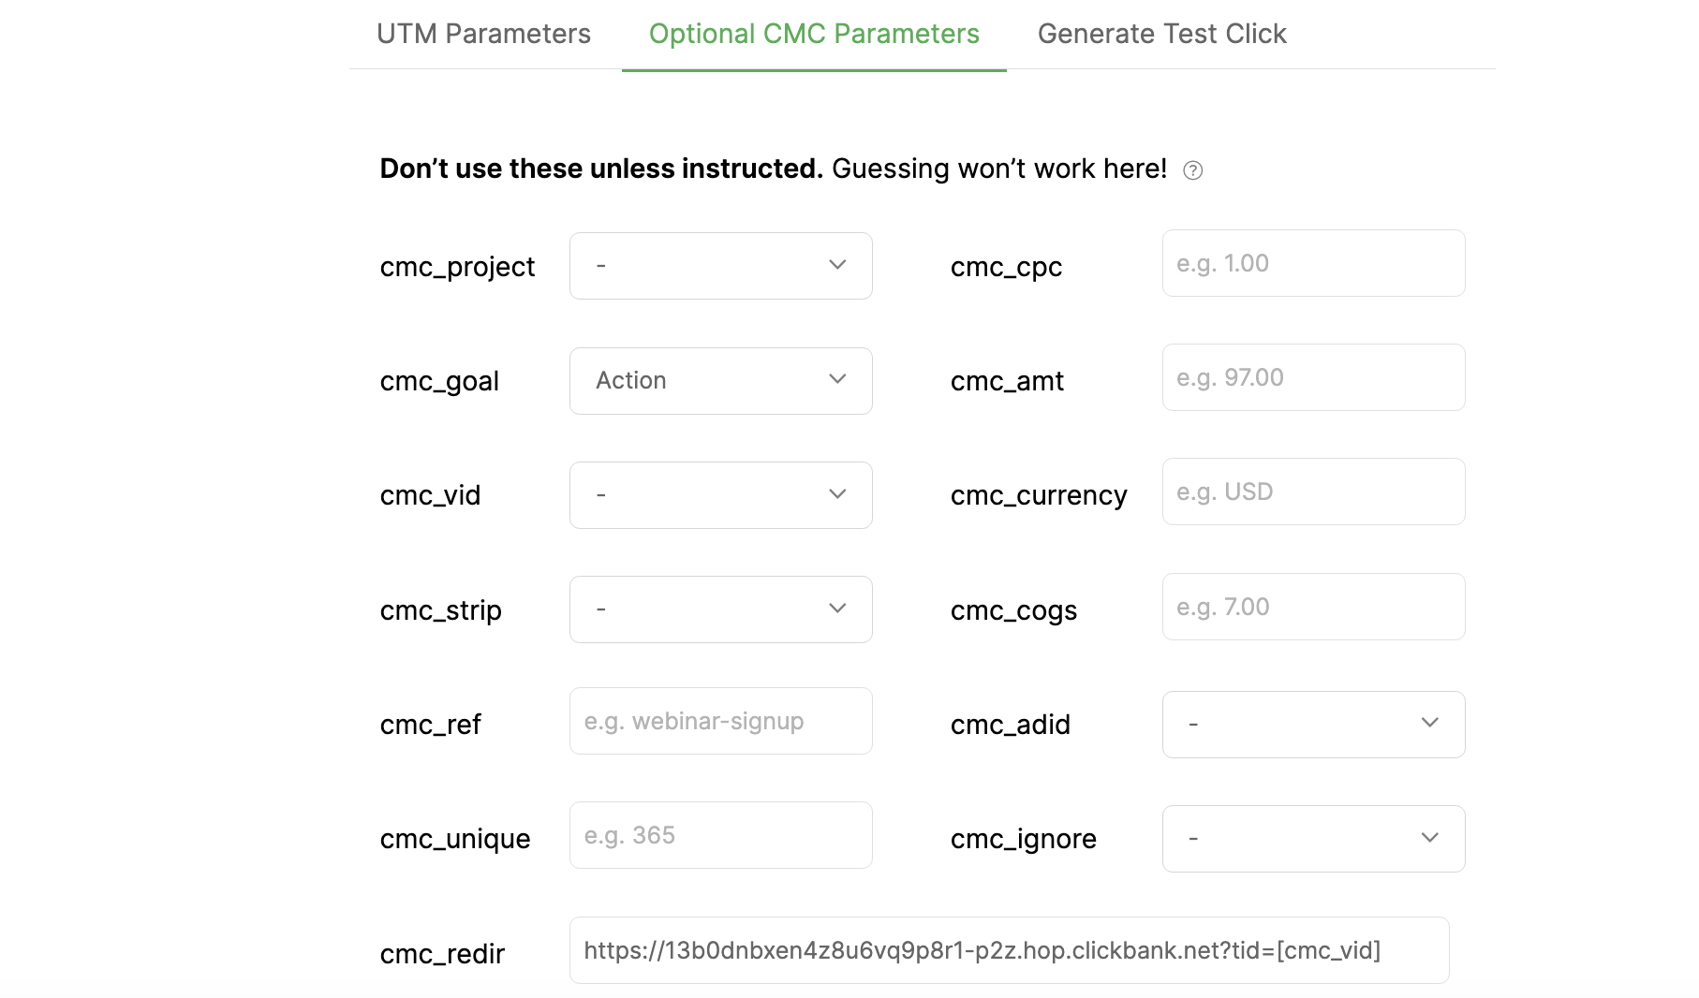Click the cmc_cpc input field
The height and width of the screenshot is (998, 1699).
pyautogui.click(x=1313, y=263)
